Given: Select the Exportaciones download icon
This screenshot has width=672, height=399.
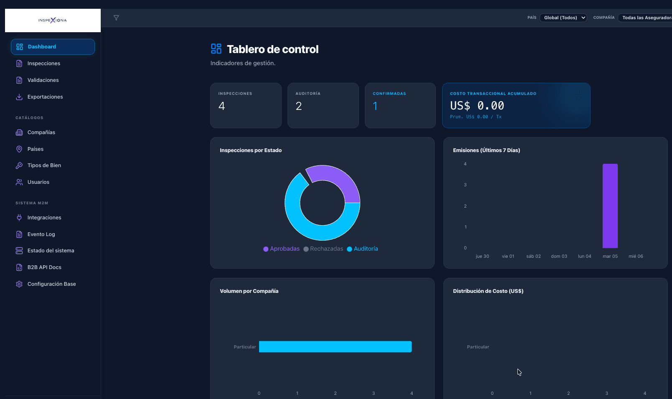Looking at the screenshot, I should (x=19, y=97).
